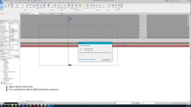Image resolution: width=191 pixels, height=107 pixels.
Task: Select the Model Line tool
Action: pos(61,6)
